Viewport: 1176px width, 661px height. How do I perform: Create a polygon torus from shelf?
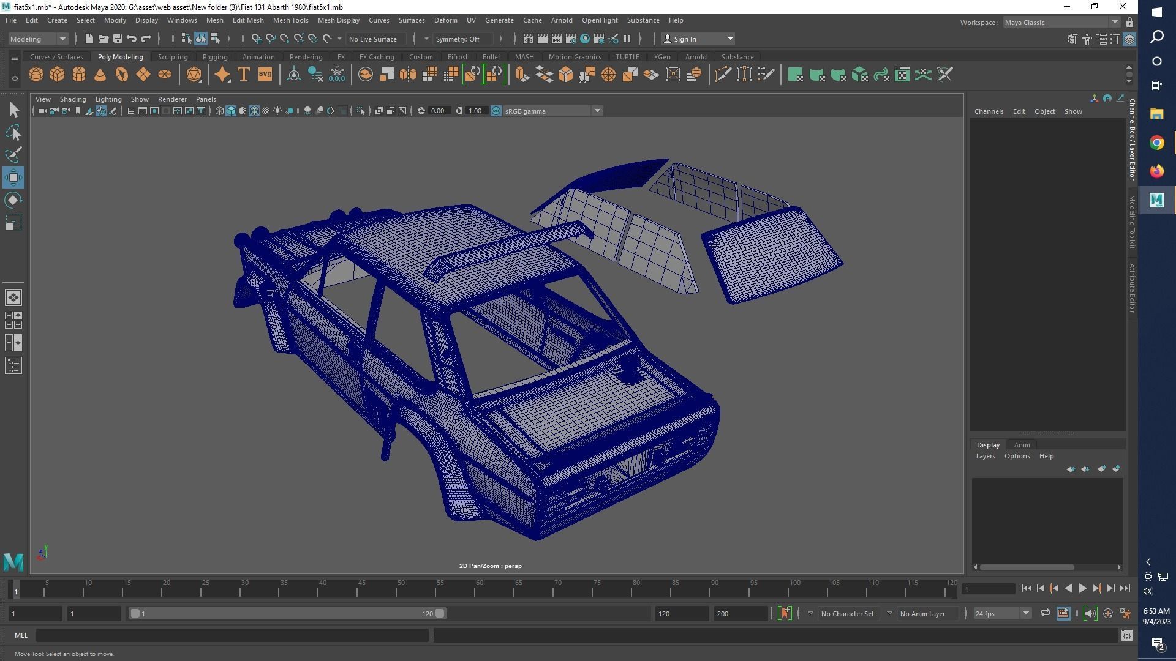point(122,75)
